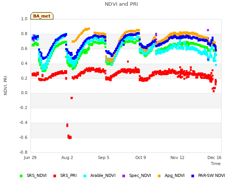Click the purple Spec_NDVI point near 0.85 in December
Screen dimensions: 244x183
click(x=208, y=30)
